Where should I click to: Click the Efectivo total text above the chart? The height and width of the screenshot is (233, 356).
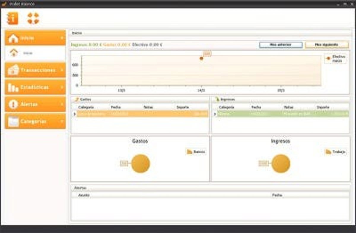(x=147, y=45)
